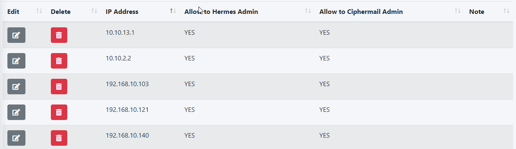Delete the 192.168.10.103 entry

pos(59,87)
